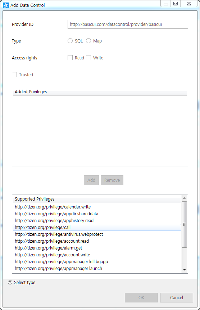Select the alarm.get privilege
The image size is (200, 310).
click(97, 248)
